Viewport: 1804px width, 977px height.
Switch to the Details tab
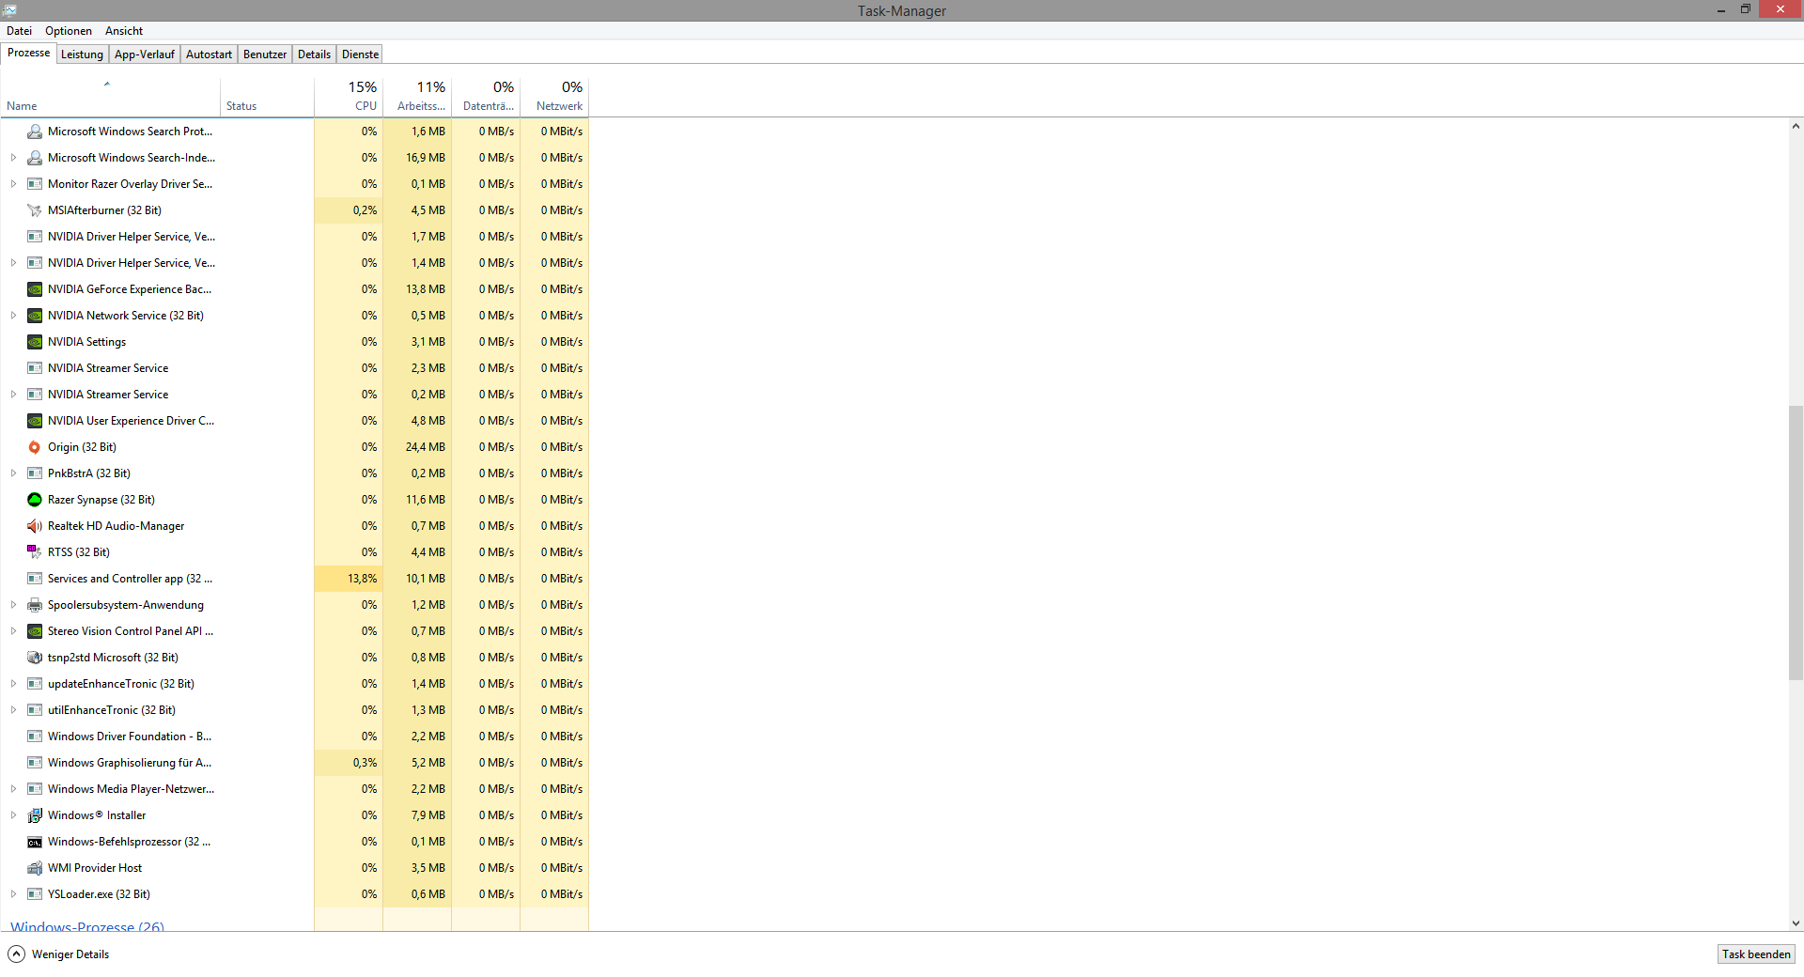pyautogui.click(x=314, y=54)
